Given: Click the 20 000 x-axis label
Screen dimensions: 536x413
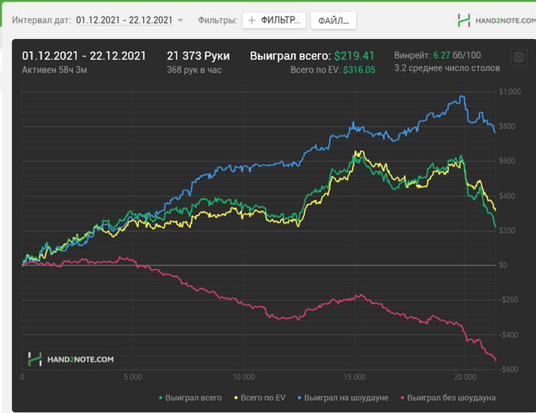Looking at the screenshot, I should point(466,377).
